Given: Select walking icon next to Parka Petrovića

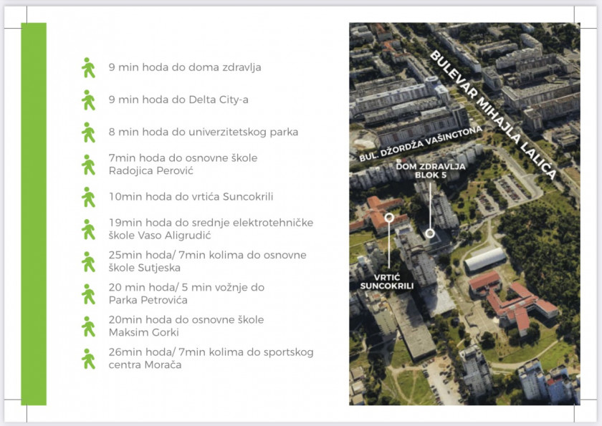Looking at the screenshot, I should click(x=88, y=294).
